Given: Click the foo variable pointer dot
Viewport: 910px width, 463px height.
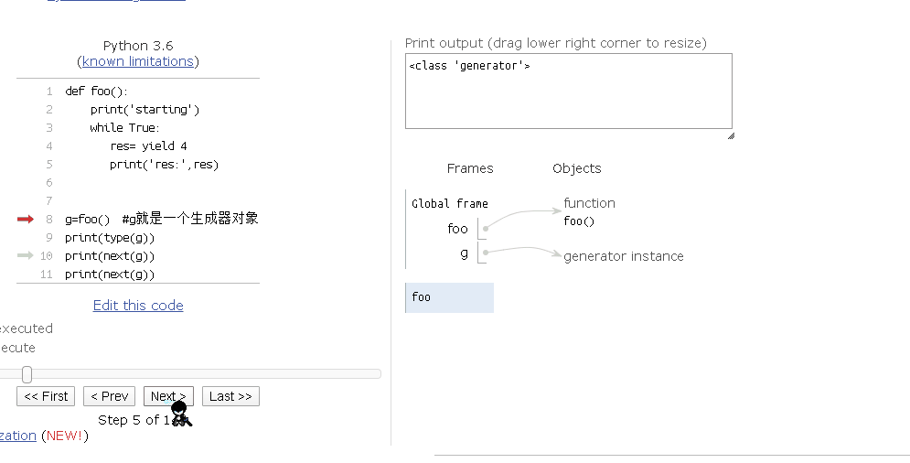Looking at the screenshot, I should [486, 229].
